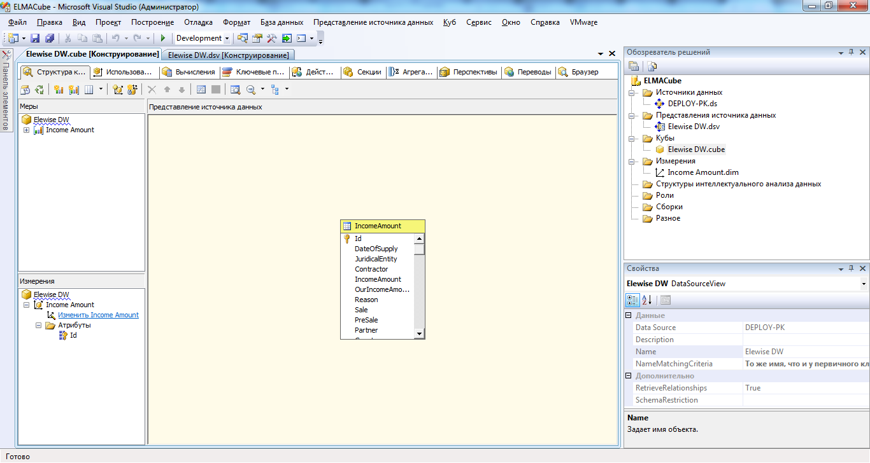Click the Add New Item icon
This screenshot has width=870, height=463.
click(x=13, y=38)
